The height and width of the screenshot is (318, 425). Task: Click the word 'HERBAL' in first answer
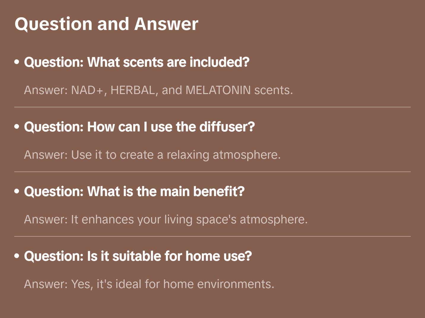(x=133, y=90)
